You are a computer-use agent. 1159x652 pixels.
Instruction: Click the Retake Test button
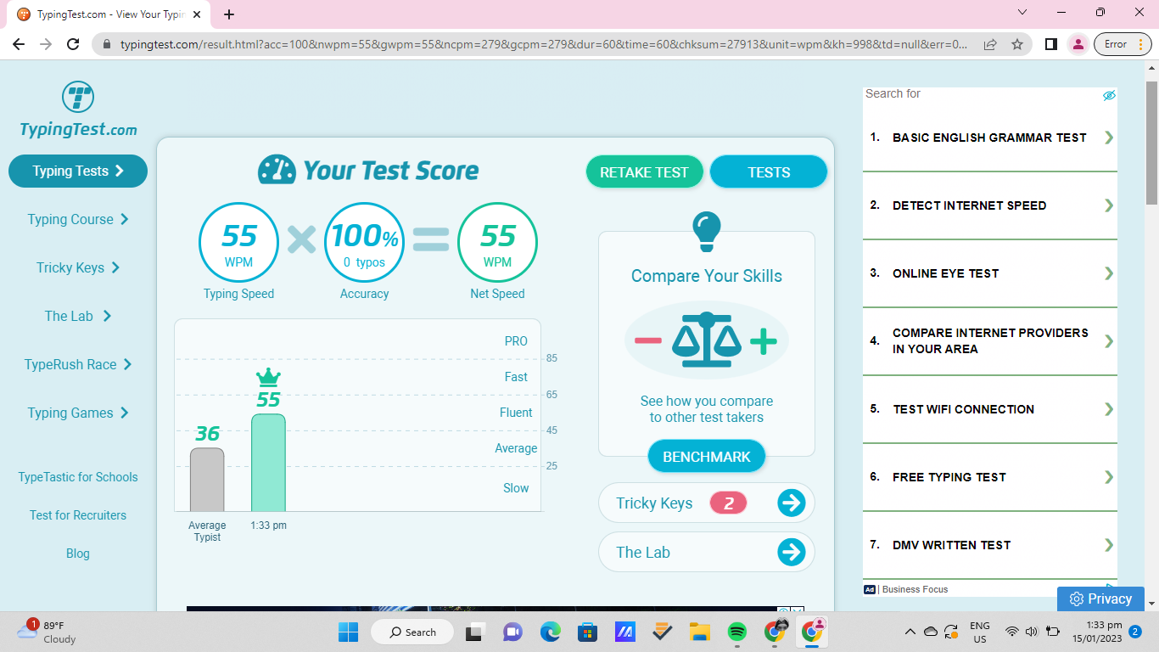(x=644, y=172)
